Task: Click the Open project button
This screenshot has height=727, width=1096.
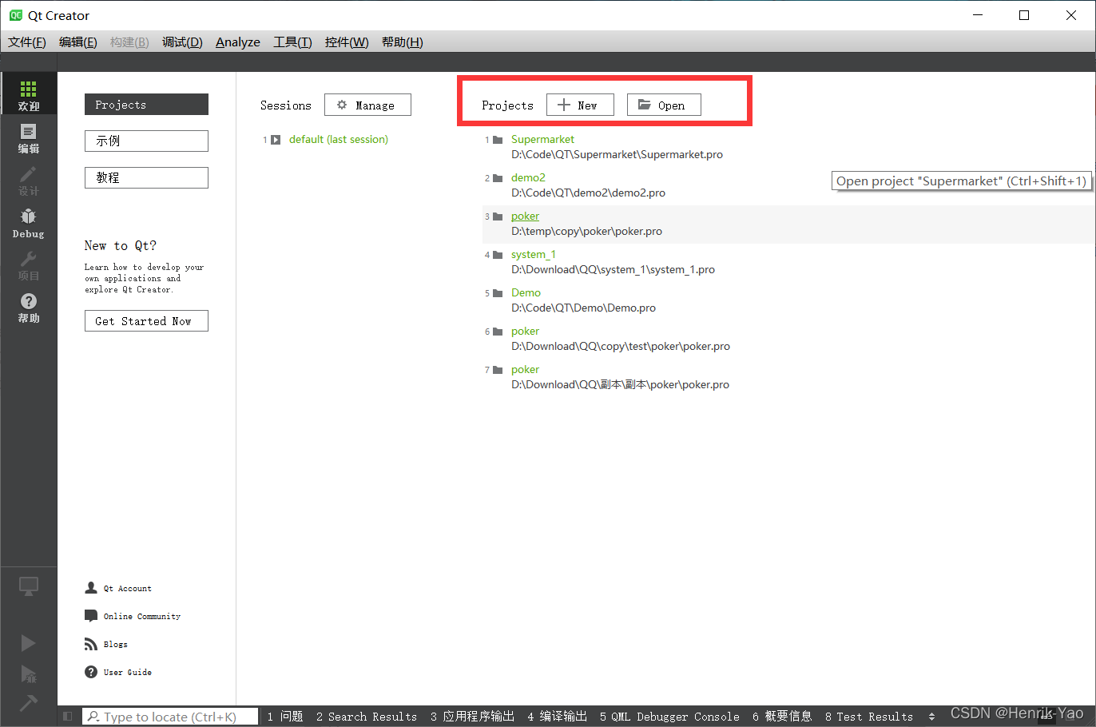Action: (x=664, y=105)
